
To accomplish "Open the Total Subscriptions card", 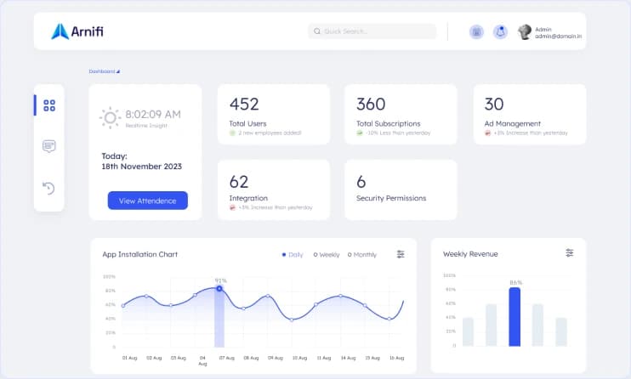I will click(x=400, y=114).
